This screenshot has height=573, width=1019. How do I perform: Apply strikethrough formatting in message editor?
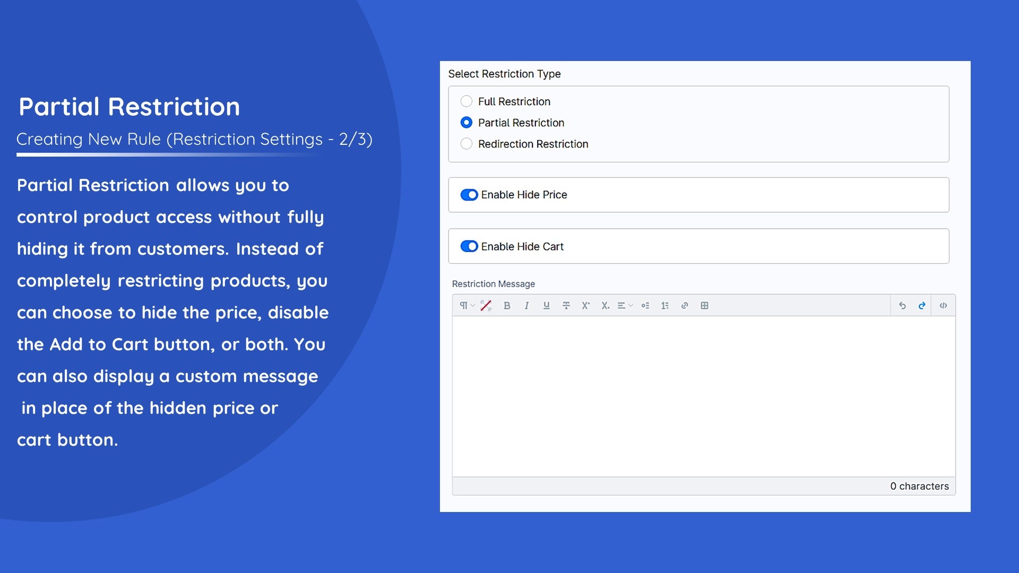coord(566,306)
